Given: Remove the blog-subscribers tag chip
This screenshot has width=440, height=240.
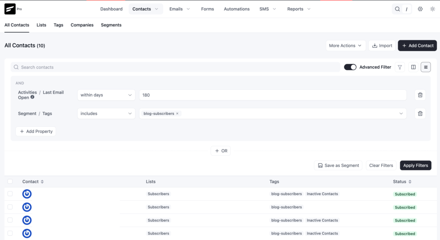Looking at the screenshot, I should (177, 114).
